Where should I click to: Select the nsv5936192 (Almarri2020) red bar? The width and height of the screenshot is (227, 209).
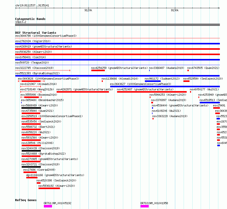49,188
